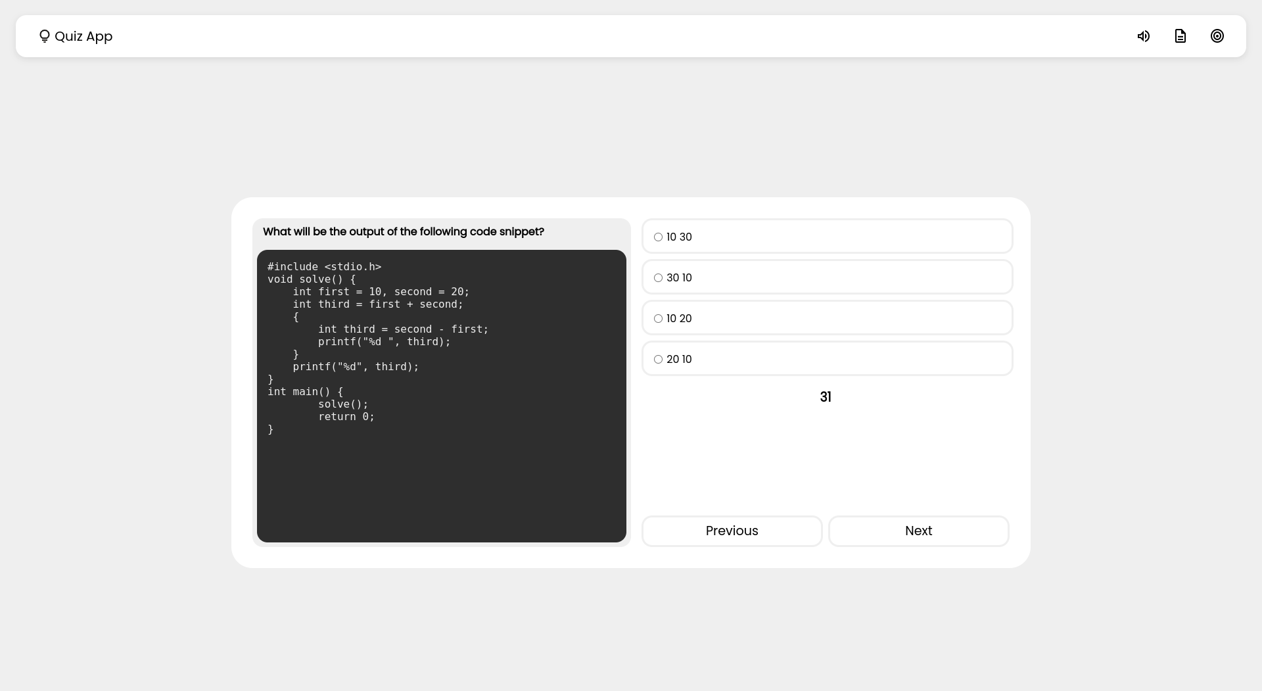
Task: Select the radio button for answer 10 30
Action: (x=659, y=237)
